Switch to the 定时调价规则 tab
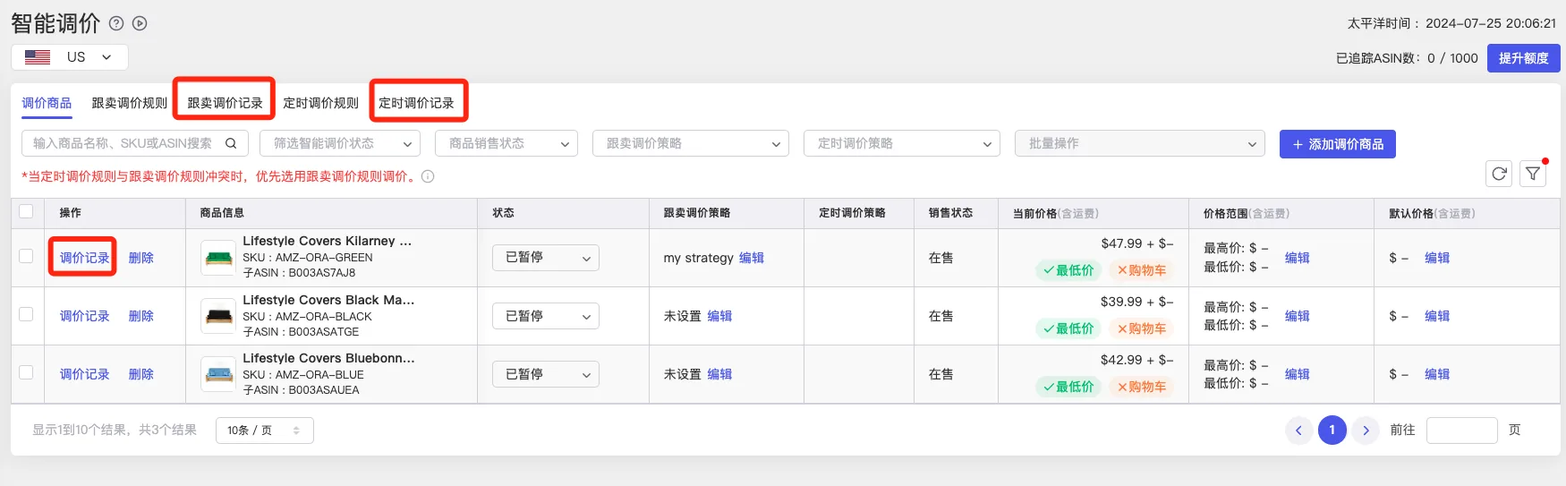The image size is (1566, 486). click(320, 103)
